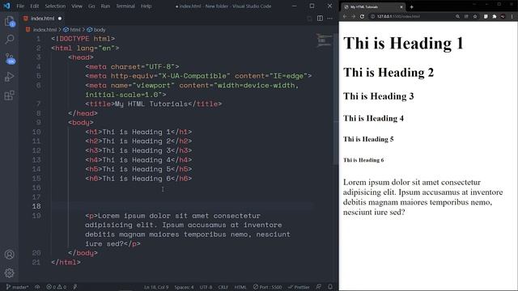Click the notifications bell in the status bar

pos(330,287)
